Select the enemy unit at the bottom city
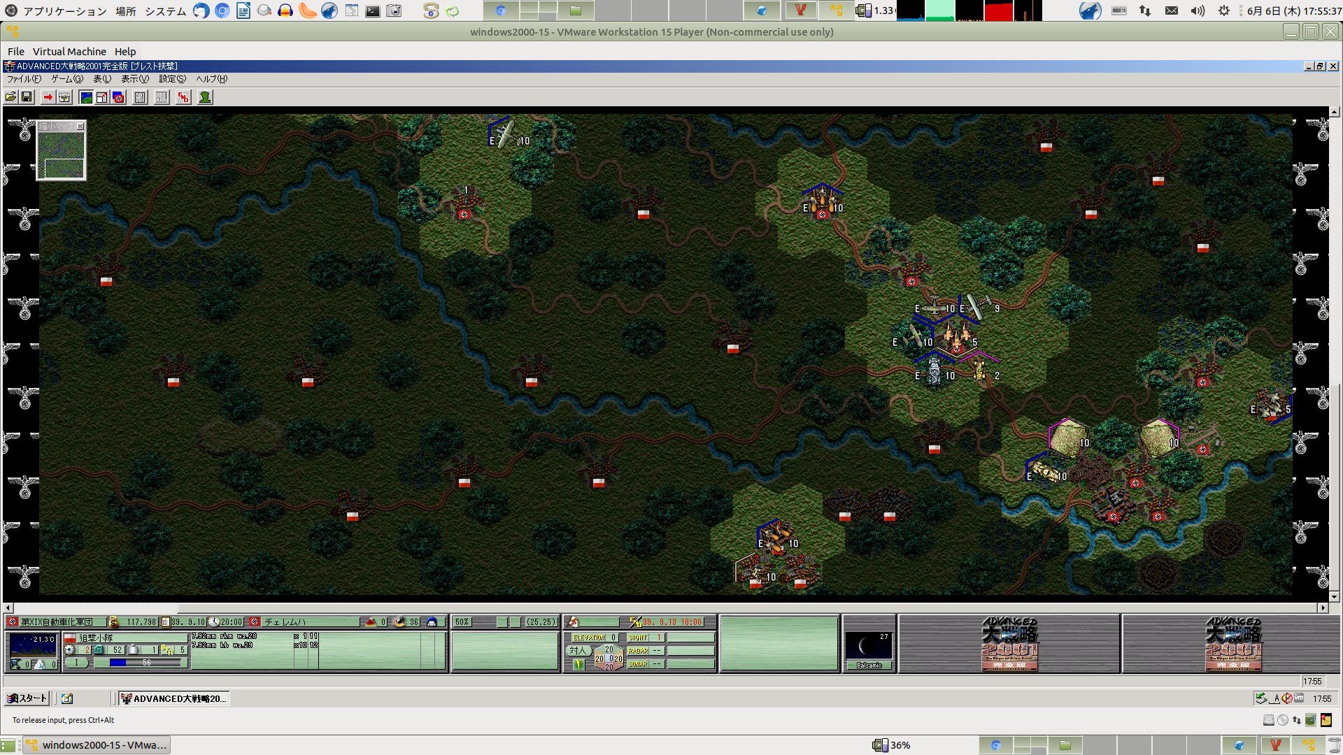The height and width of the screenshot is (755, 1343). click(x=778, y=538)
